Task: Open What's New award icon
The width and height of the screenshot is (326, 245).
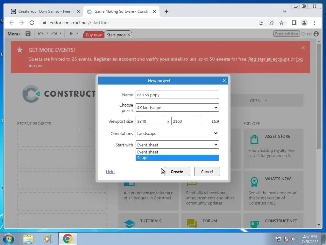Action: pos(254,182)
